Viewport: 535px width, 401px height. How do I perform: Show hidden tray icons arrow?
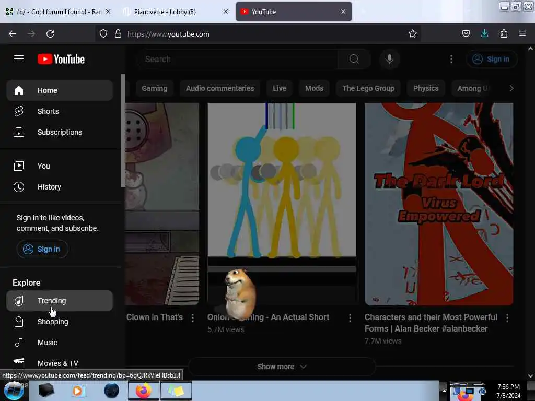click(x=444, y=391)
